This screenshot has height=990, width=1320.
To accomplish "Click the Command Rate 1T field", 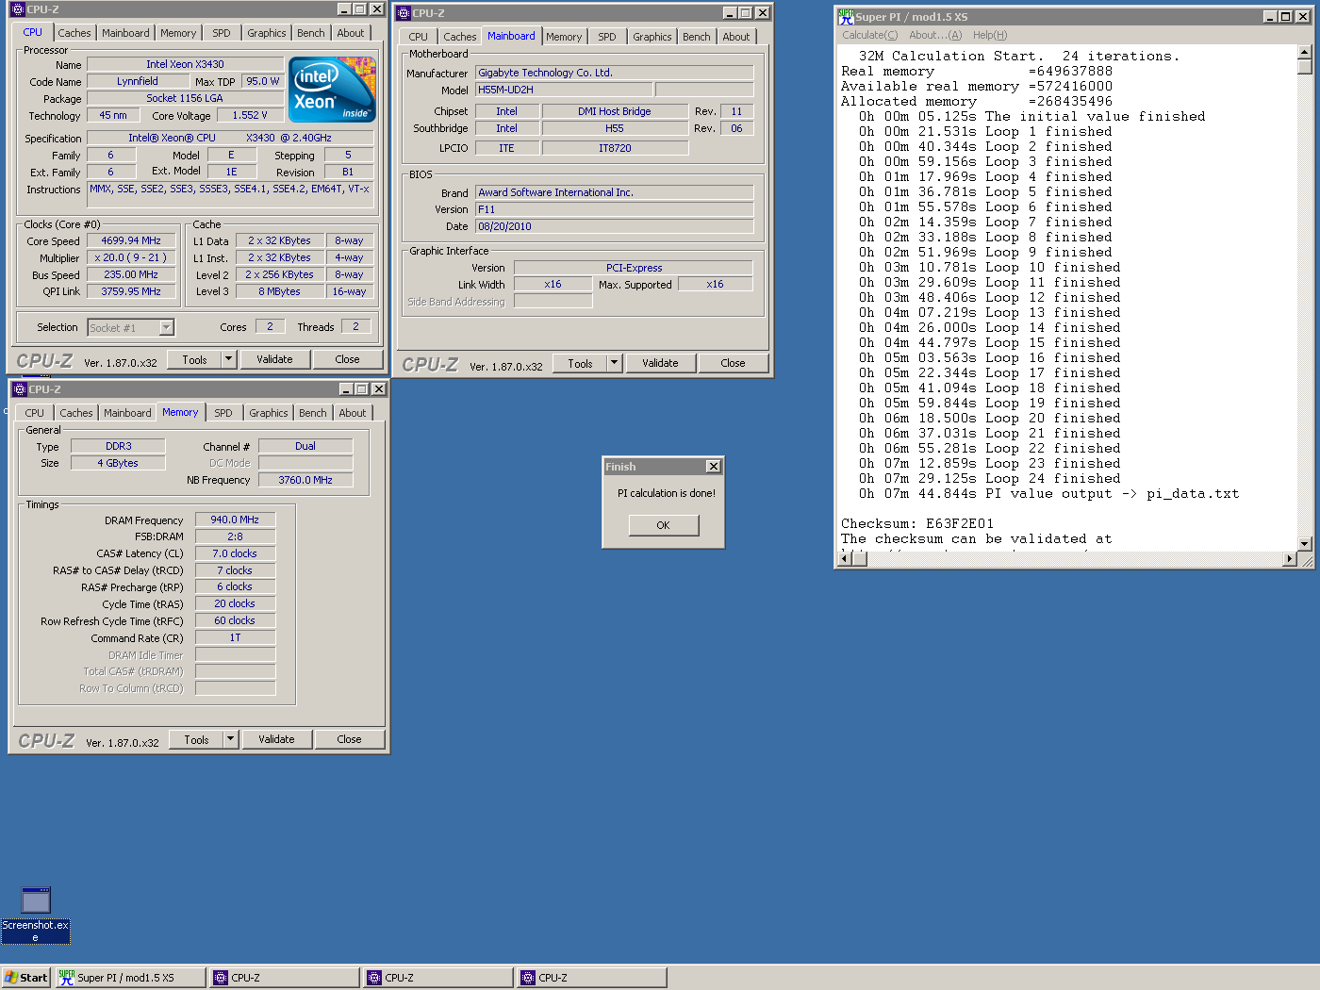I will [235, 637].
